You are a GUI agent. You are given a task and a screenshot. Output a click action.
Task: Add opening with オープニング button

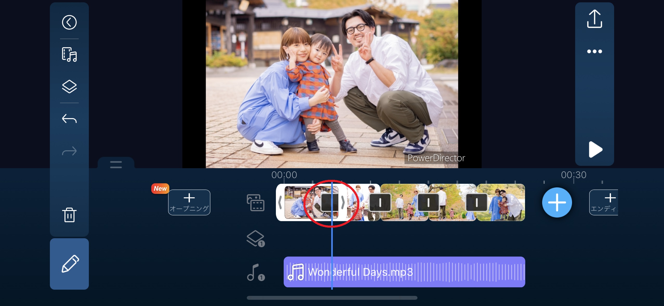[189, 202]
